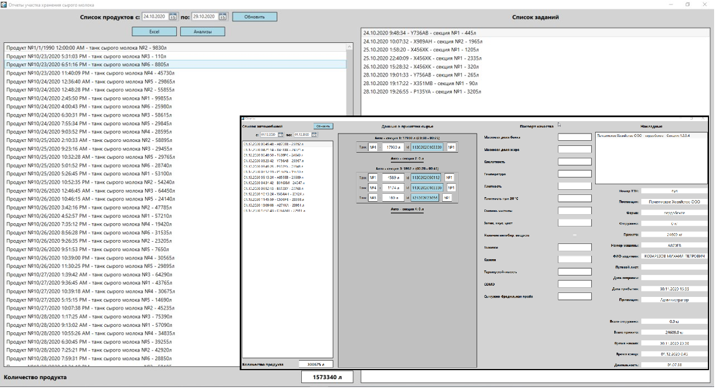Toggle the inhibiting substances checkbox

(575, 235)
